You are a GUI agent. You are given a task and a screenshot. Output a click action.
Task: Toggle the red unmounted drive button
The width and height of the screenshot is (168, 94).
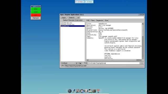36,15
